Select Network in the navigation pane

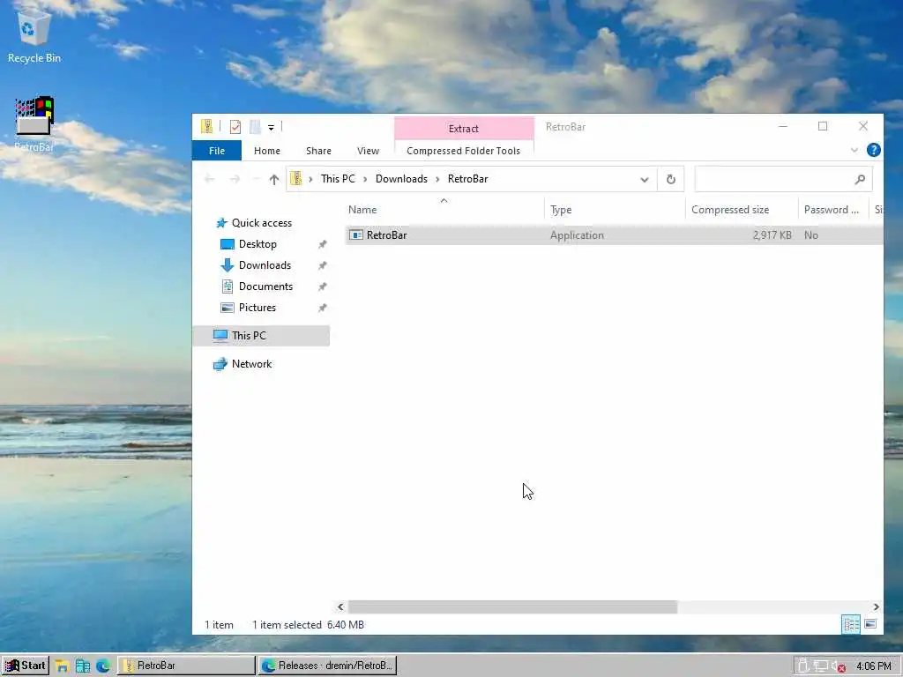[251, 364]
